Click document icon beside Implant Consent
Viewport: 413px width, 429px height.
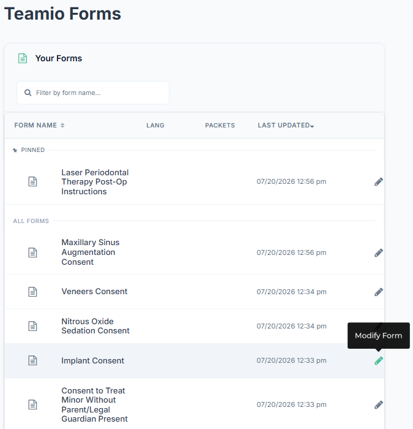pyautogui.click(x=33, y=360)
